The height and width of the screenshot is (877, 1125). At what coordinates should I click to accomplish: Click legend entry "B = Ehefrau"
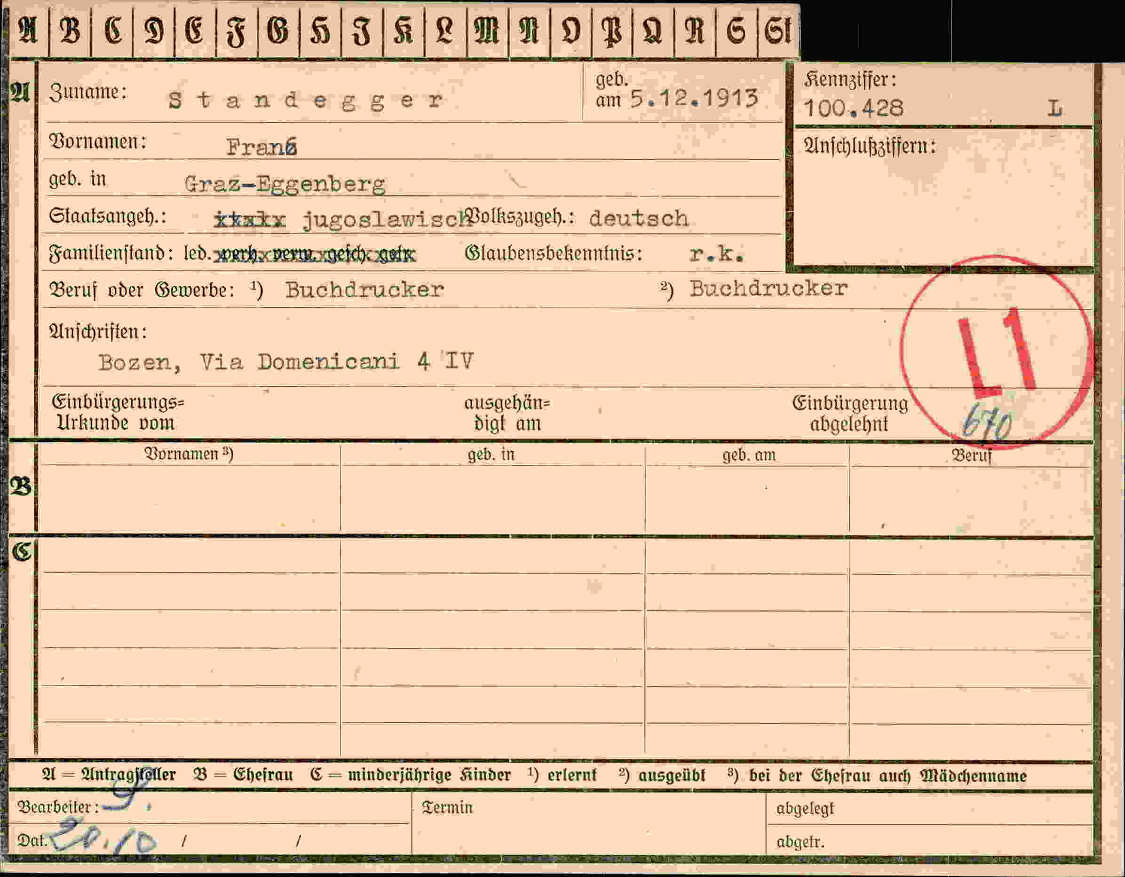coord(243,775)
